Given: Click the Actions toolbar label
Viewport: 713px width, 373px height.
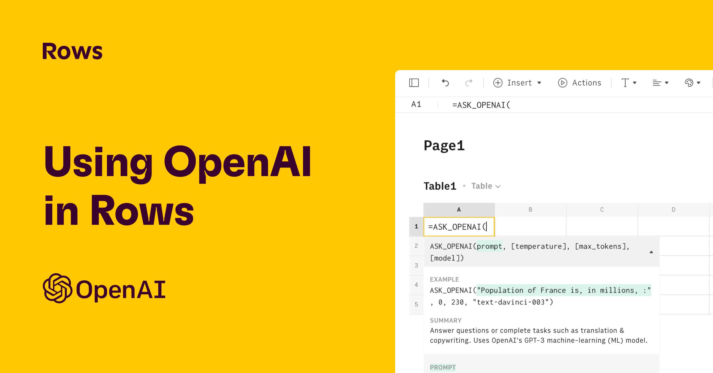Looking at the screenshot, I should 586,83.
